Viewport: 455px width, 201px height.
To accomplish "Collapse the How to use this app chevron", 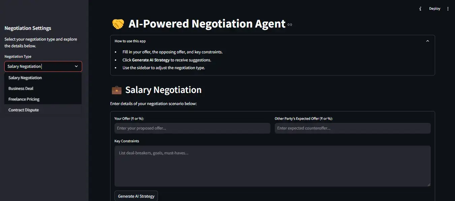I will pos(428,41).
